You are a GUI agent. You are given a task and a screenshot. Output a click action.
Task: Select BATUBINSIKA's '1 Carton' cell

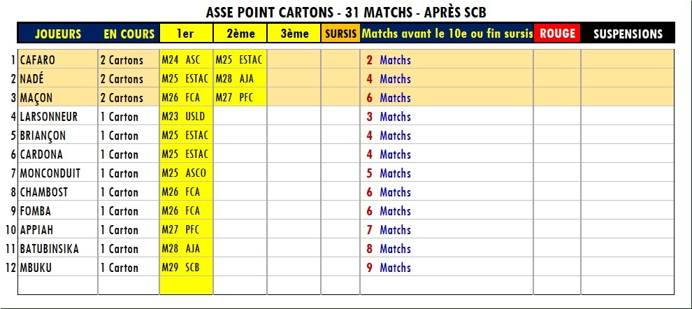tap(129, 249)
